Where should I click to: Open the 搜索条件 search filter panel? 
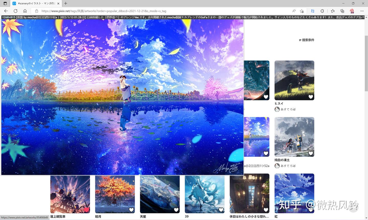point(306,40)
